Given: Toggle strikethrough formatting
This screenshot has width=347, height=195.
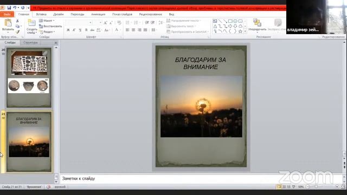Looking at the screenshot, I should (x=92, y=30).
